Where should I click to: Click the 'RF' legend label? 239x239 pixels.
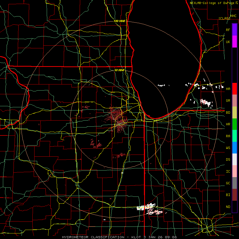click(228, 30)
